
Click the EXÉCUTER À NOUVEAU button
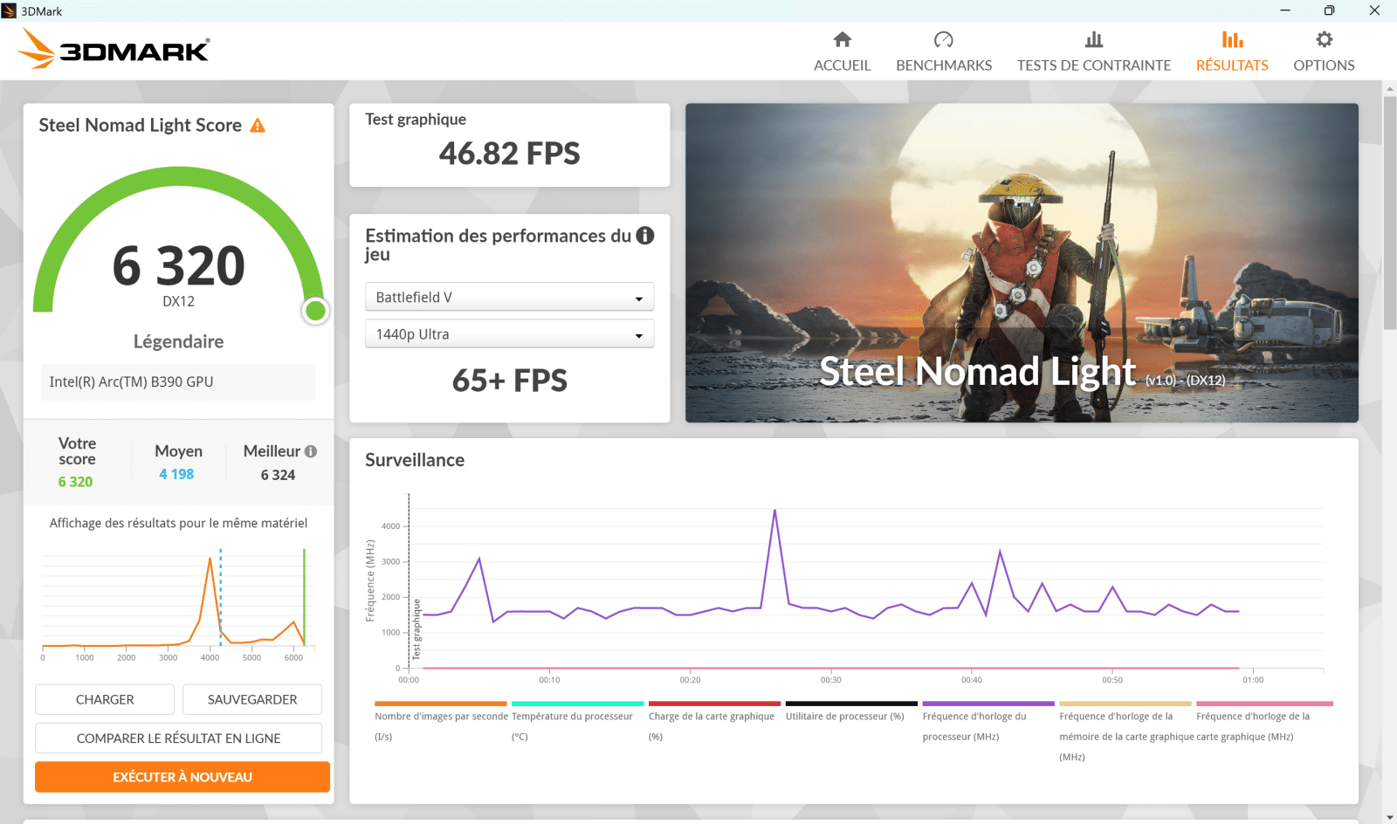coord(182,776)
